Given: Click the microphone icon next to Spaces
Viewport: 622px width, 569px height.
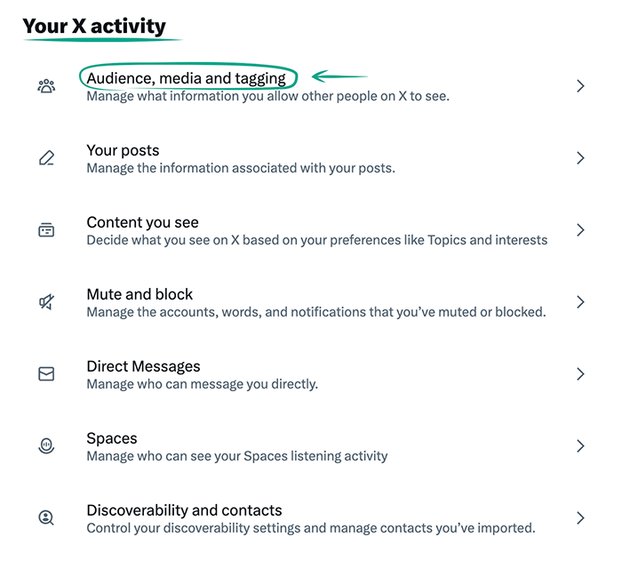Looking at the screenshot, I should tap(46, 446).
